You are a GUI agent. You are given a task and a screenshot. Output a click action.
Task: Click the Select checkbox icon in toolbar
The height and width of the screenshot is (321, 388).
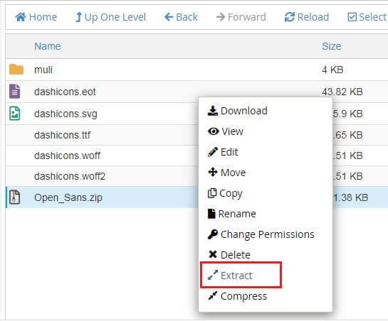tap(352, 17)
